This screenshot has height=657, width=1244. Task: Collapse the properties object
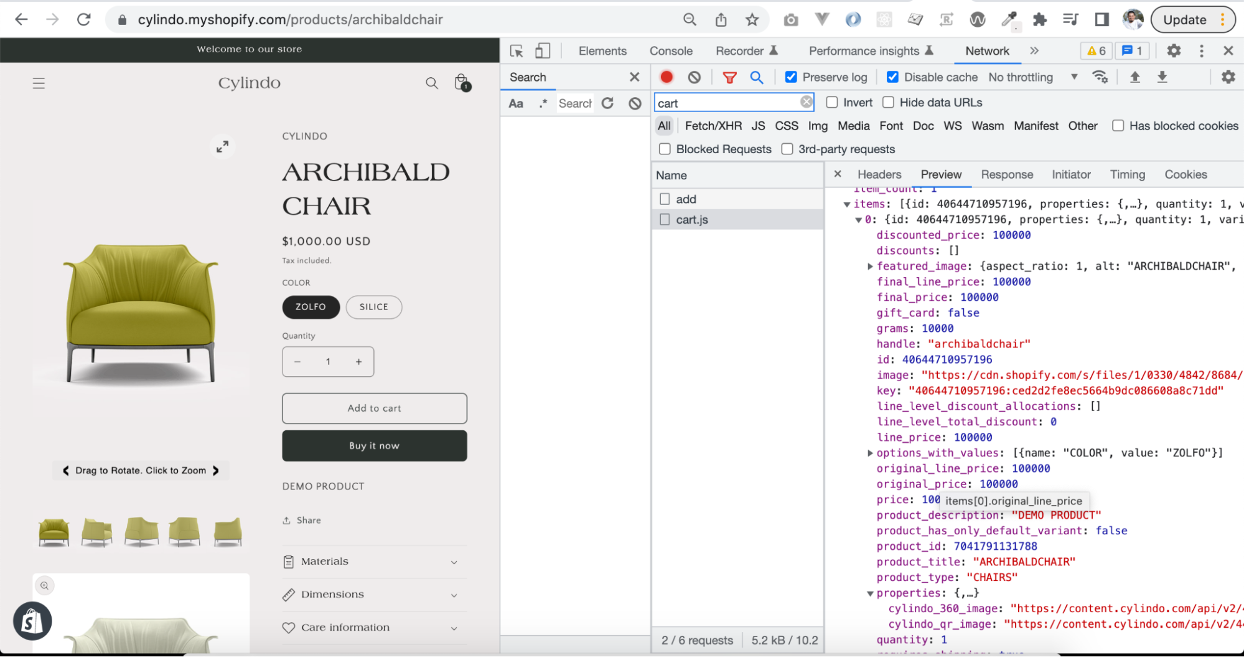coord(870,593)
